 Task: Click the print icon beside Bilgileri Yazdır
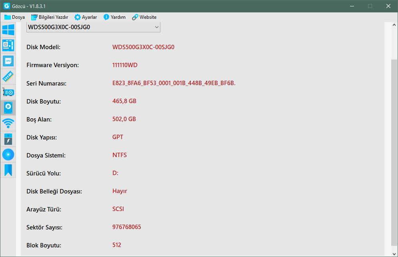tap(34, 17)
